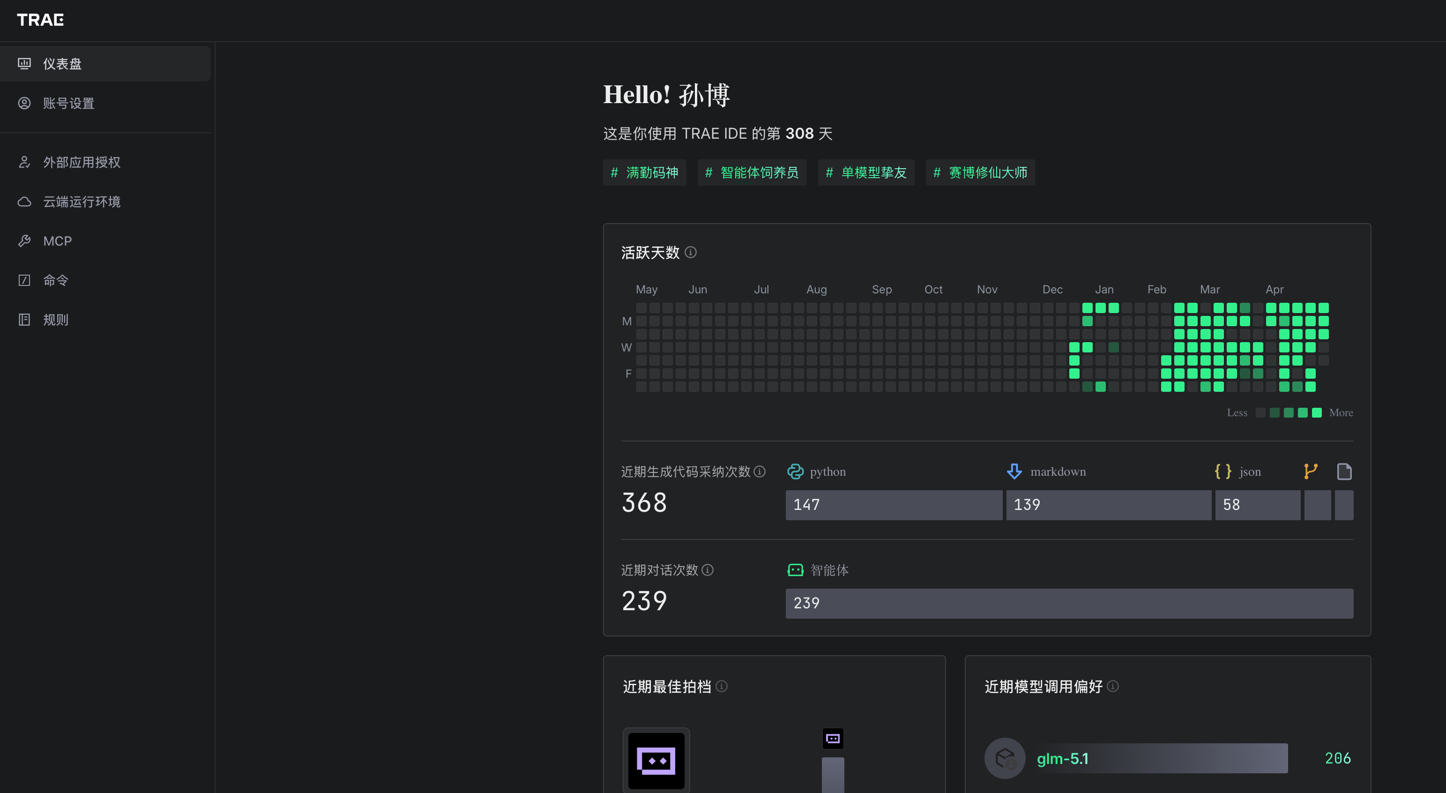Image resolution: width=1446 pixels, height=793 pixels.
Task: Click info icon next to 近期对话次数
Action: [708, 569]
